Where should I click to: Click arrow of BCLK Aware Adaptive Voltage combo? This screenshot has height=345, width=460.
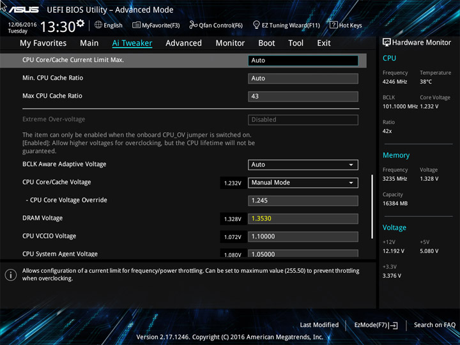pyautogui.click(x=351, y=165)
